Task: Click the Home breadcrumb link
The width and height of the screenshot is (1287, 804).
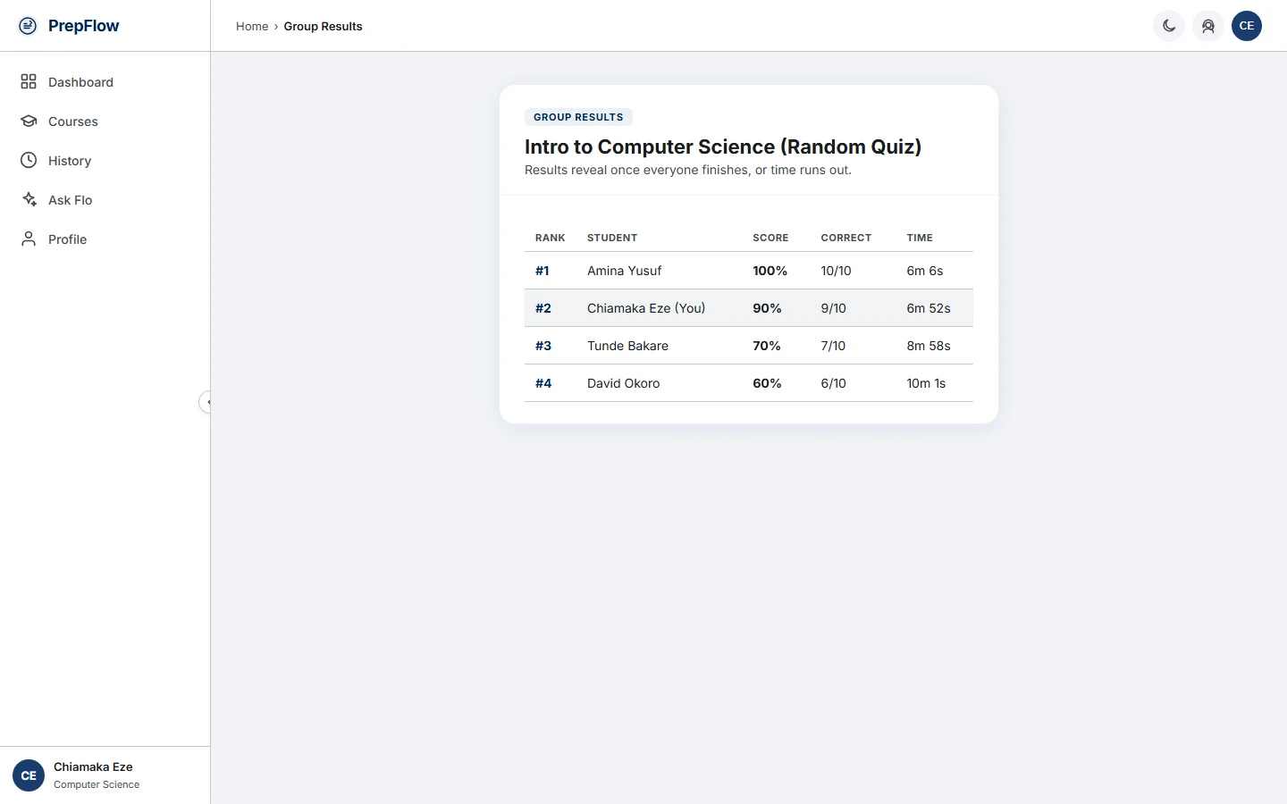Action: (x=252, y=27)
